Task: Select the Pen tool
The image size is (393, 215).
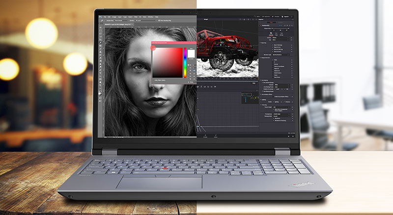Action: tap(101, 70)
